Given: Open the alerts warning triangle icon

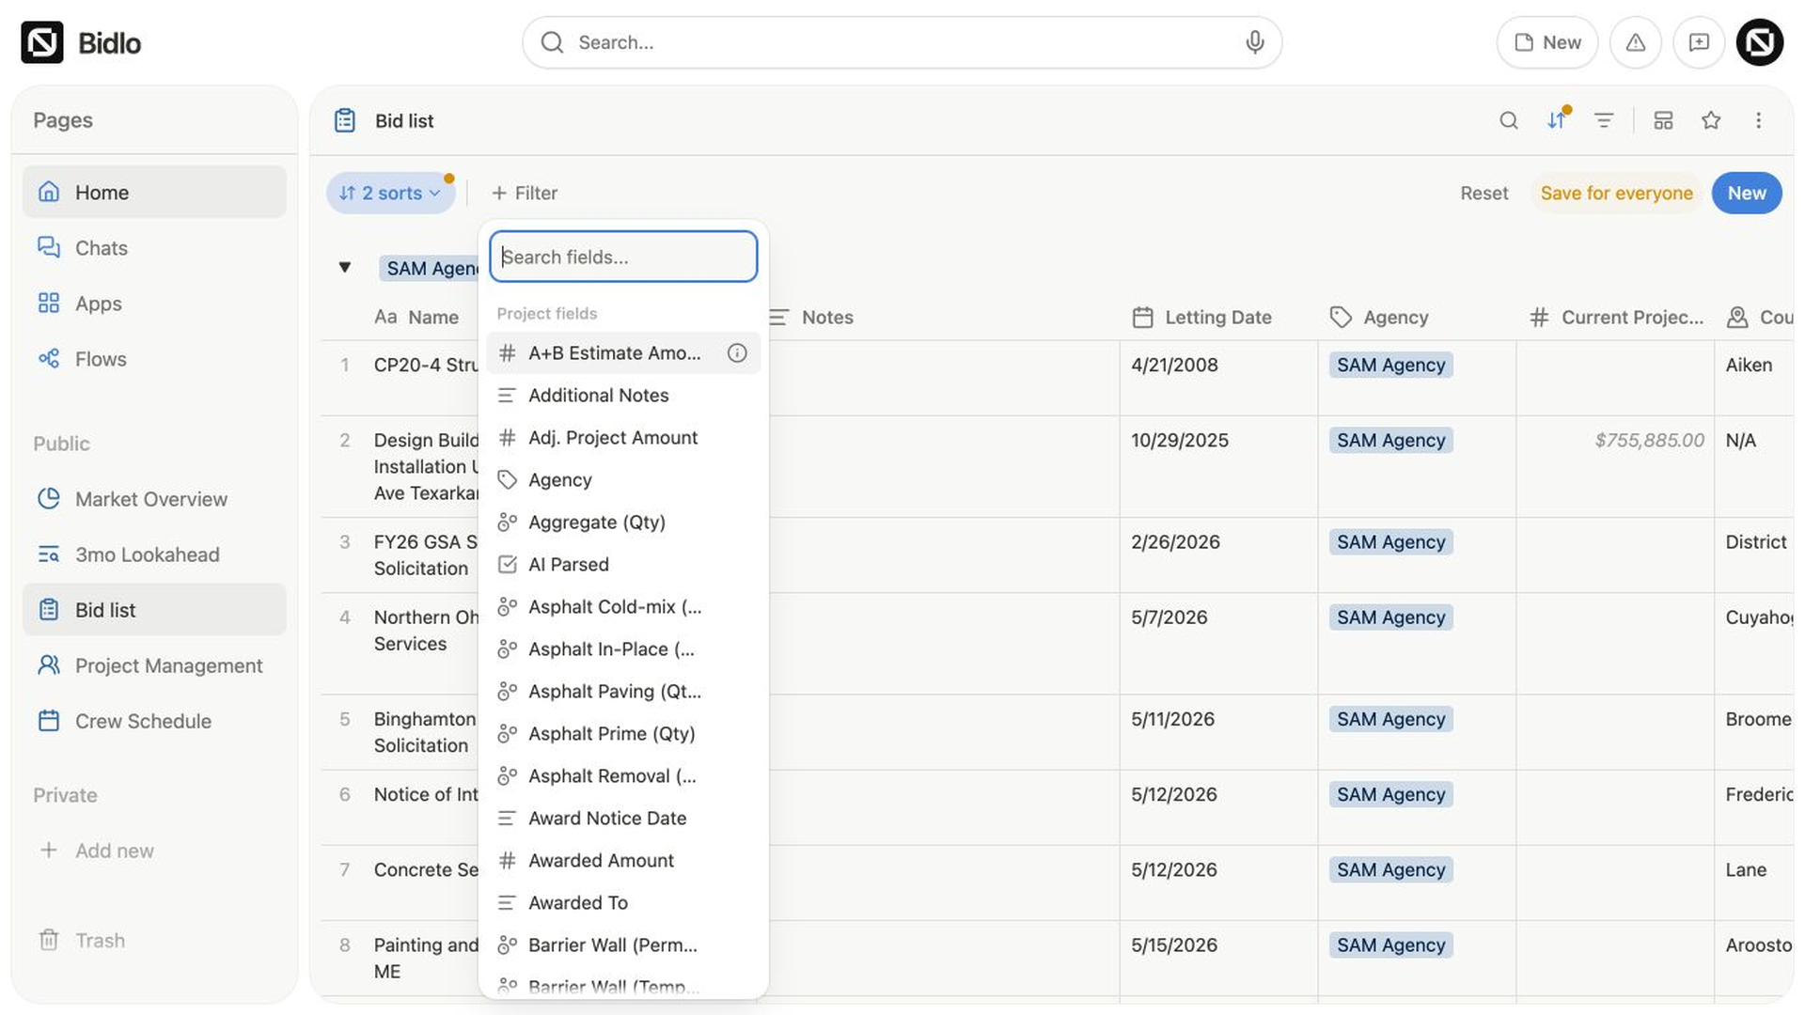Looking at the screenshot, I should (1636, 42).
